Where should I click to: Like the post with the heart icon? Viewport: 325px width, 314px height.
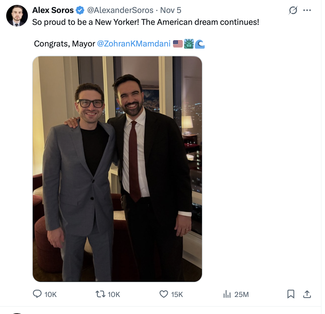pyautogui.click(x=164, y=294)
